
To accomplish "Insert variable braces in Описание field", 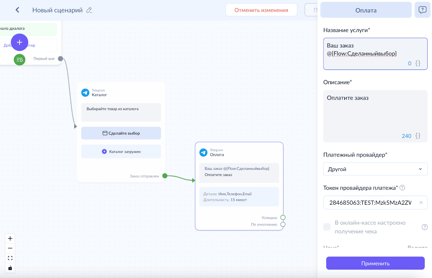I will 418,136.
